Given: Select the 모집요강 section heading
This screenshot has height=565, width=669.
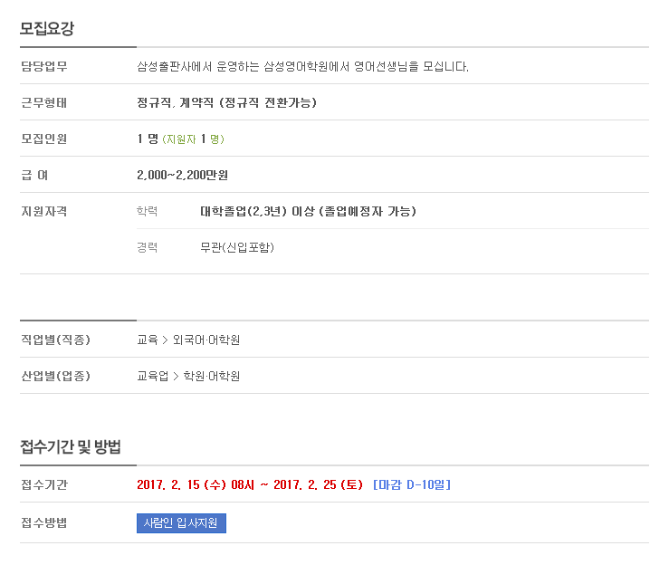Looking at the screenshot, I should pyautogui.click(x=47, y=29).
